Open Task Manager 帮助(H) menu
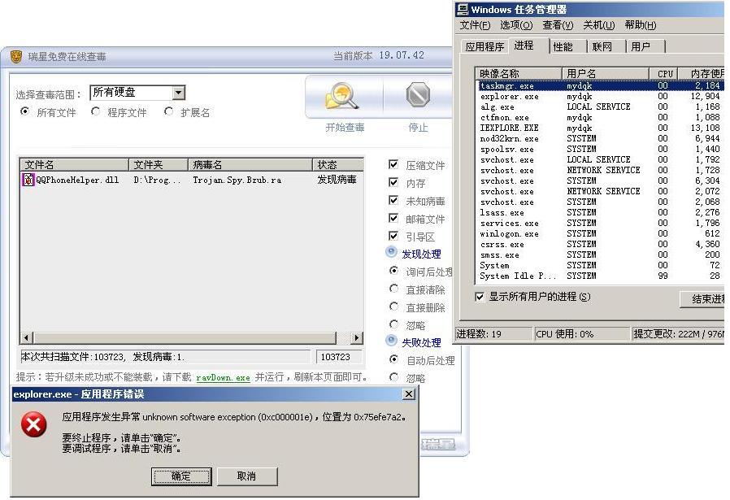 click(x=641, y=25)
